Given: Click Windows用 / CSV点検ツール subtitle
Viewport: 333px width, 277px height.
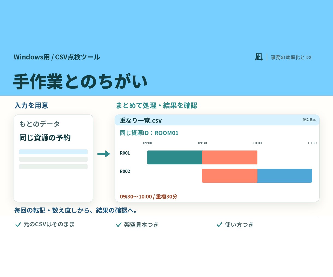Looking at the screenshot, I should coord(57,57).
